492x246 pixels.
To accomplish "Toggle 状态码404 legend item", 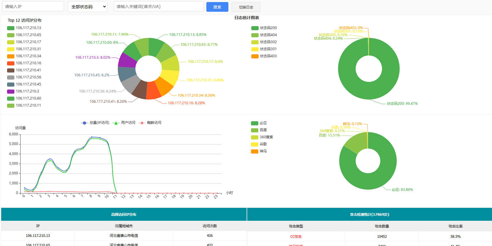I will coord(264,35).
